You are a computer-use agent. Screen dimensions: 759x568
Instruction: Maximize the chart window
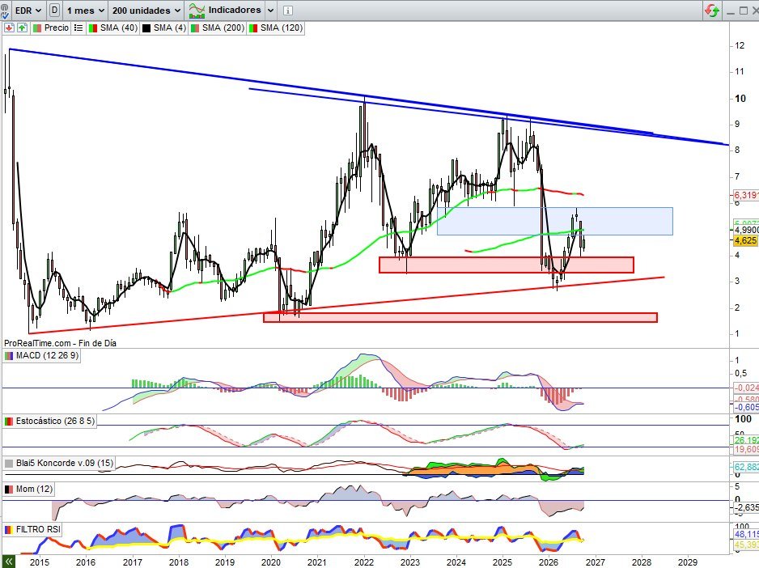[744, 11]
